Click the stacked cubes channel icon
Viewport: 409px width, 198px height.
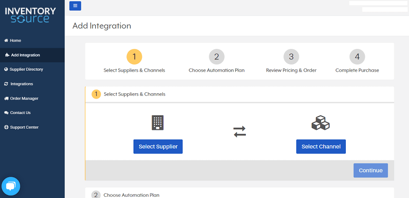(321, 123)
